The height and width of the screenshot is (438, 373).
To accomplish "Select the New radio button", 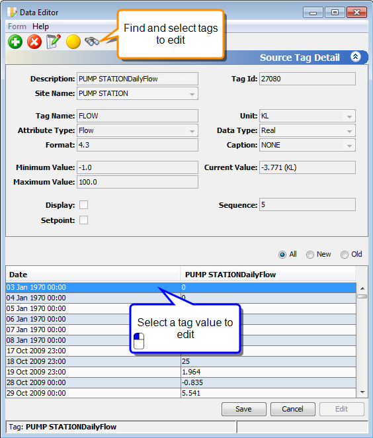I will (310, 255).
